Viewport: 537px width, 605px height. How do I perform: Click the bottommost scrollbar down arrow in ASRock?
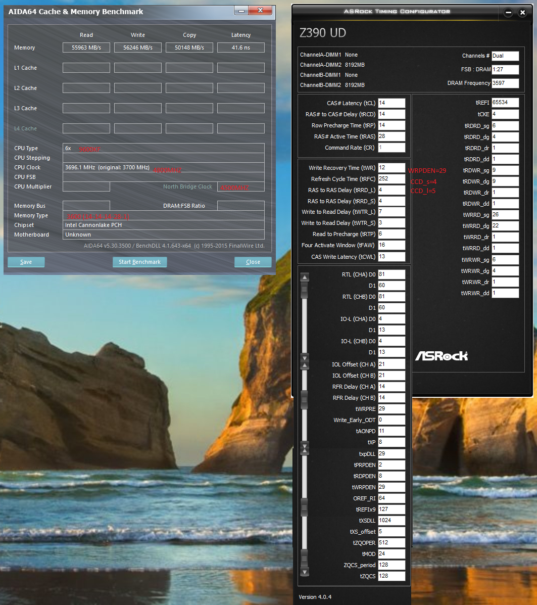(x=305, y=572)
